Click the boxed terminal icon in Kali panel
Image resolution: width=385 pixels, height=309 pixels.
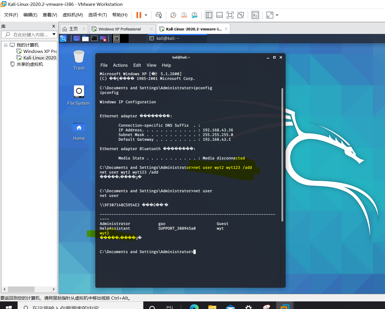pos(116,38)
